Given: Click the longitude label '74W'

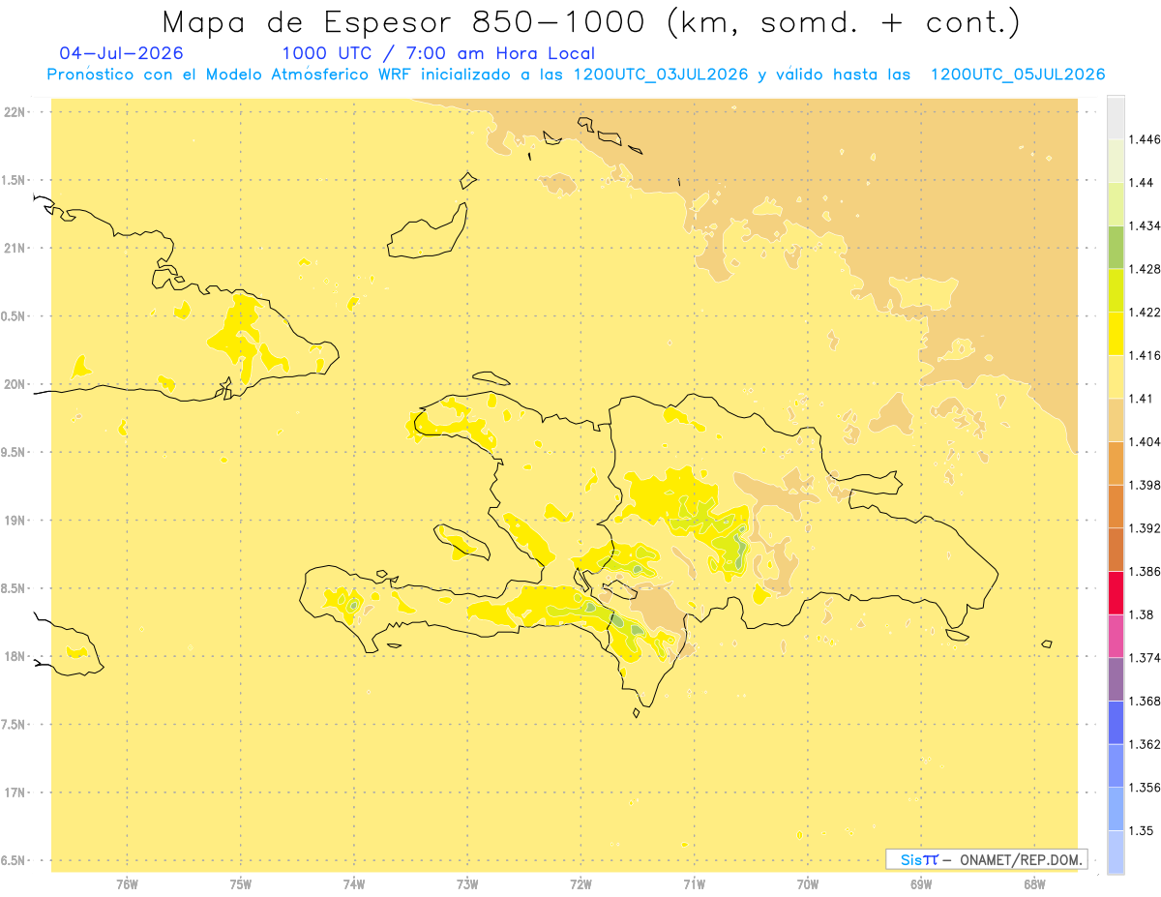Looking at the screenshot, I should [354, 884].
